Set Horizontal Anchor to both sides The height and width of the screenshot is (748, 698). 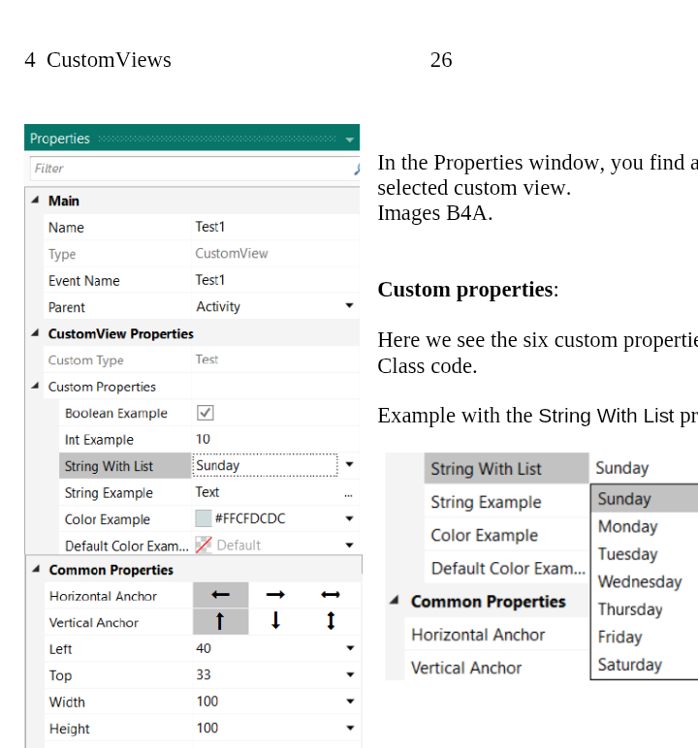point(331,595)
